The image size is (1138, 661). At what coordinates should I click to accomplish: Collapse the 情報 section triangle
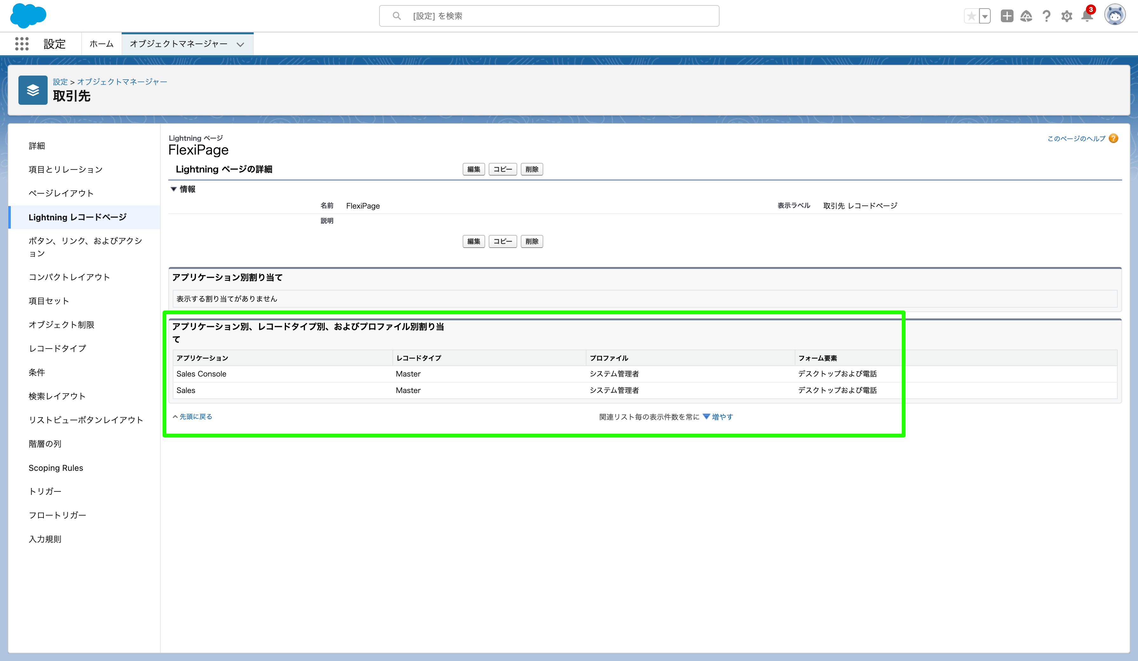point(173,189)
